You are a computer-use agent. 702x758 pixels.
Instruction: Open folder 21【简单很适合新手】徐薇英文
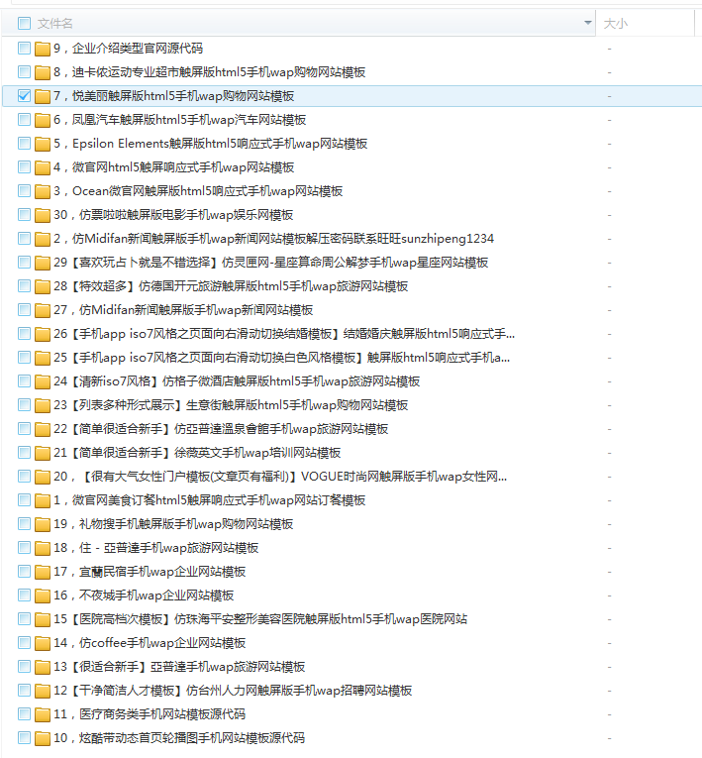click(197, 453)
